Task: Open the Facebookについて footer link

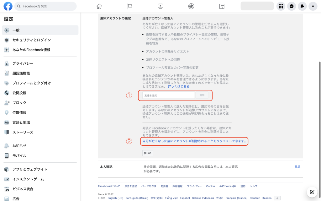Action: tap(109, 186)
